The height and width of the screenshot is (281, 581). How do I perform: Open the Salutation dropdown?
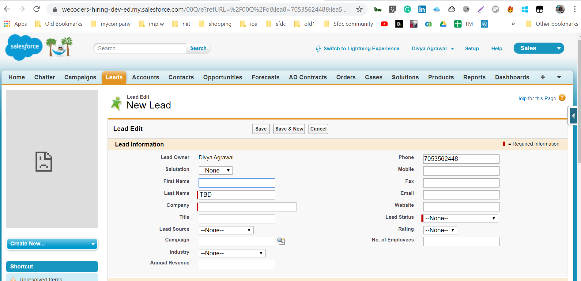pos(216,170)
